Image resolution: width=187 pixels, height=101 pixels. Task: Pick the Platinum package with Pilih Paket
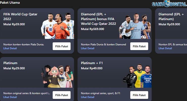tap(62, 95)
